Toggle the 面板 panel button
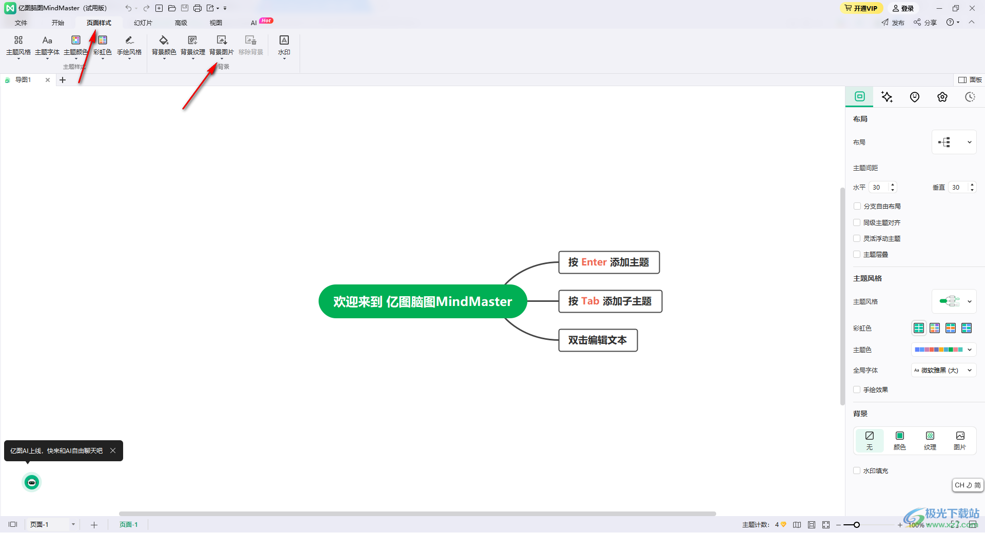Image resolution: width=985 pixels, height=533 pixels. pyautogui.click(x=970, y=80)
